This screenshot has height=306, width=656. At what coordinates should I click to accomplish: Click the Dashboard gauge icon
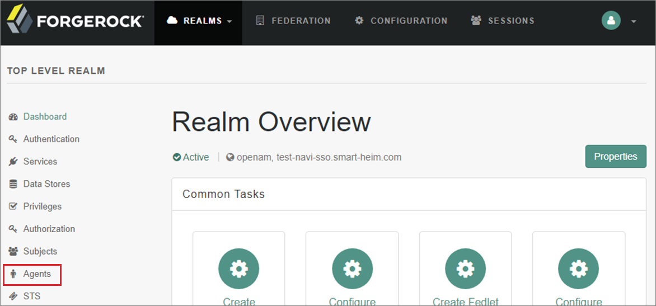tap(13, 117)
